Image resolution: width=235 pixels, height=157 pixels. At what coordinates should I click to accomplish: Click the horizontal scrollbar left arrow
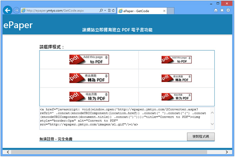click(8, 152)
